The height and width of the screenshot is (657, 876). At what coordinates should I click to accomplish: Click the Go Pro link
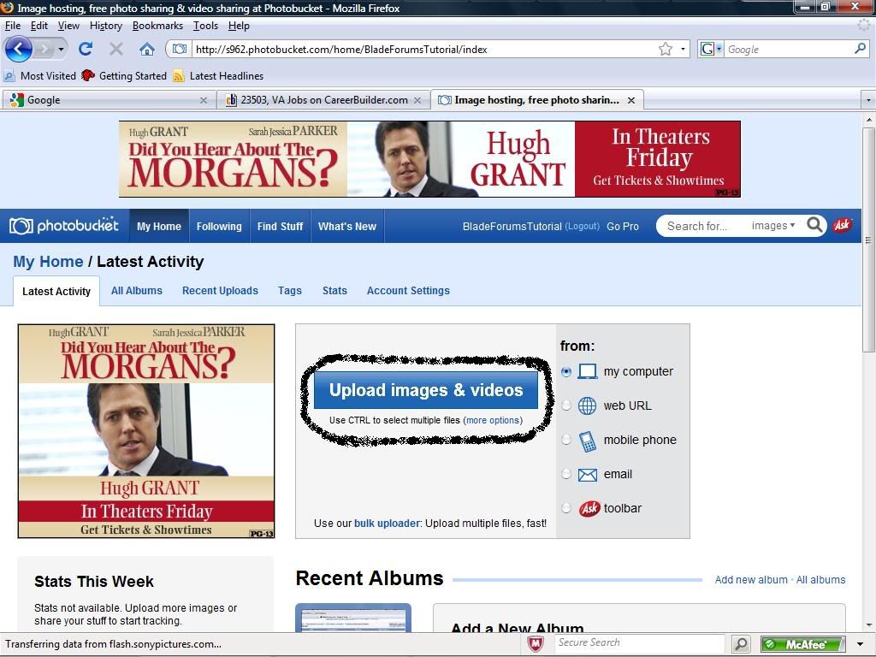pos(623,226)
